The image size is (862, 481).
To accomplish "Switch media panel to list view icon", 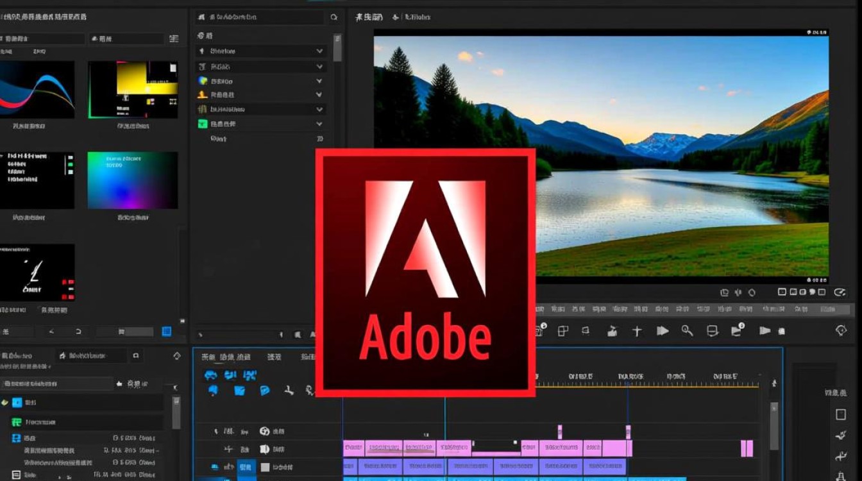I will pos(174,39).
